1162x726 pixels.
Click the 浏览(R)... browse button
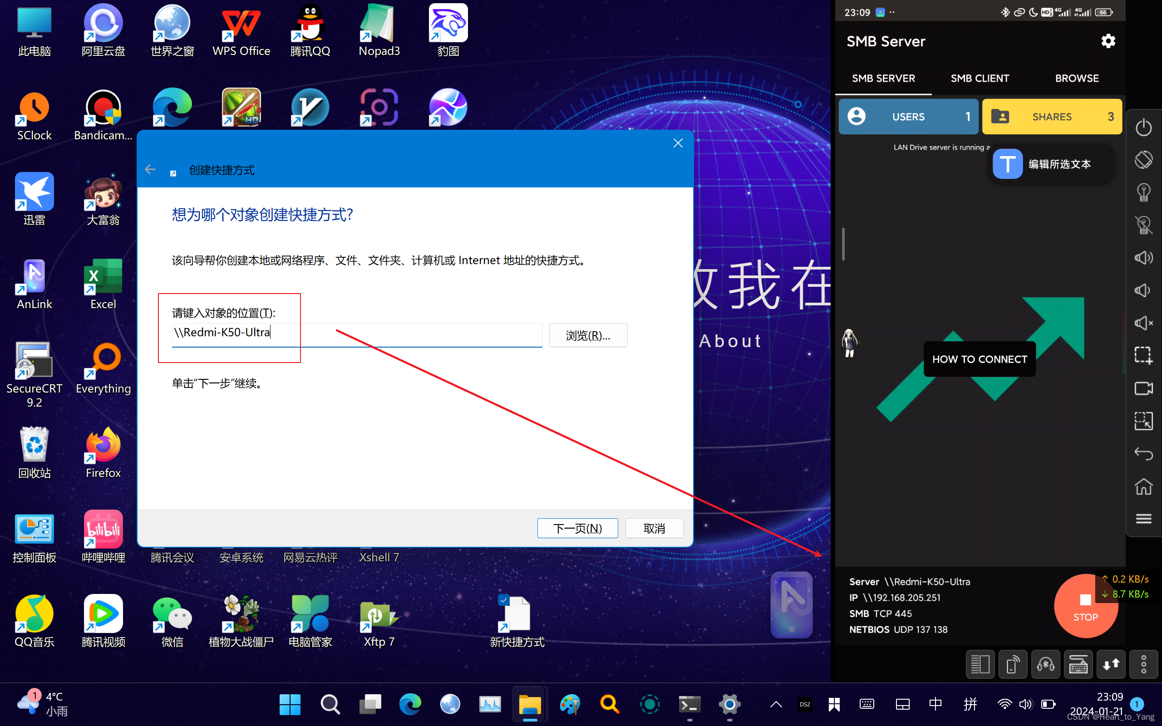(x=588, y=335)
